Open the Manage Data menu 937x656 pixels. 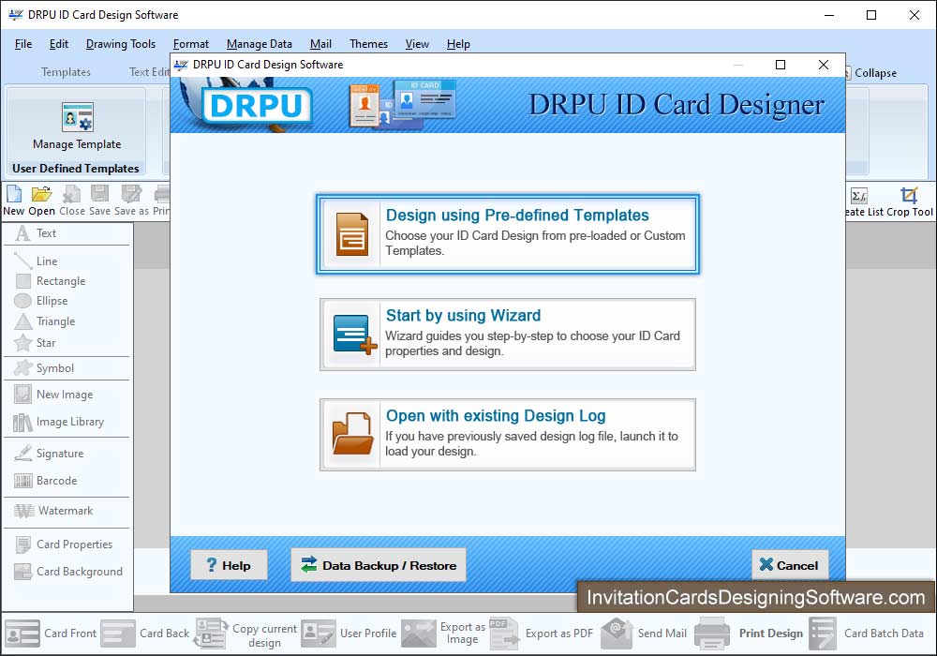260,44
